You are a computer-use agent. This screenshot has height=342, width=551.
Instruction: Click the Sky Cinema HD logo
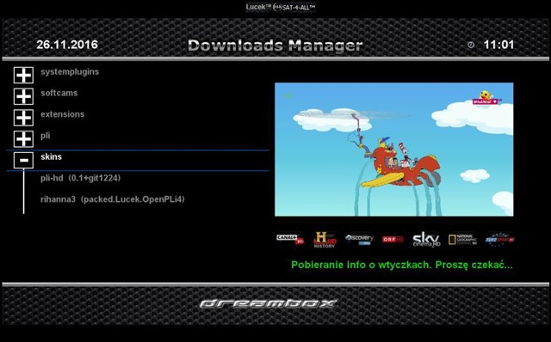[x=426, y=239]
